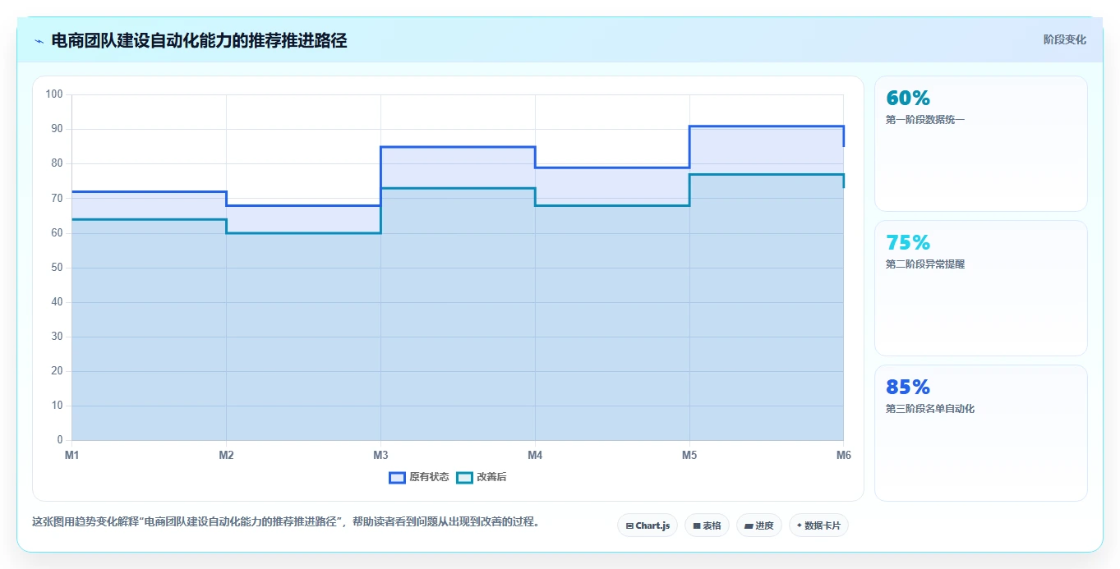Open the 60% 第一阶段数据统一 card
Viewport: 1120px width, 569px height.
tap(981, 144)
